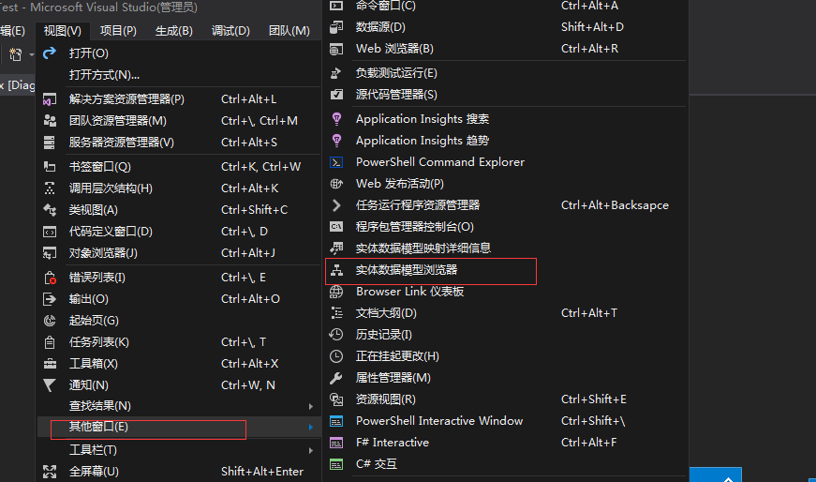Click the 打开(O) arrow icon
Viewport: 816px width, 482px height.
pyautogui.click(x=50, y=53)
